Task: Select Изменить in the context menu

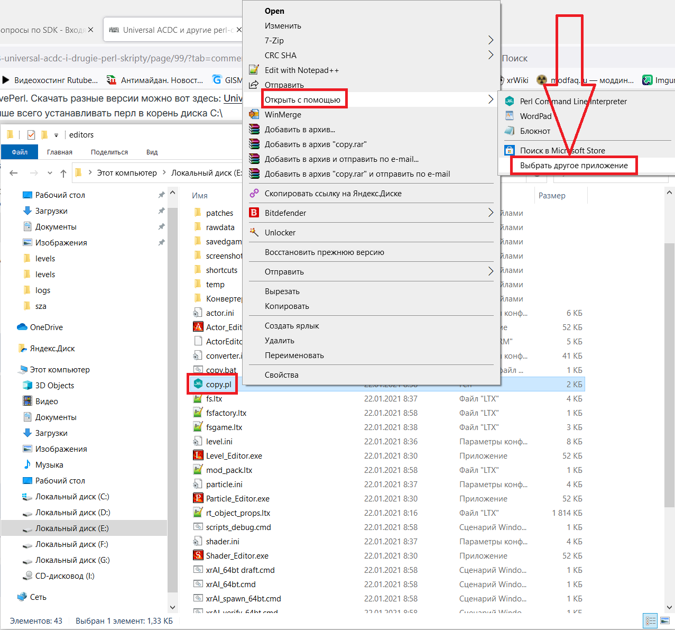Action: pos(283,25)
